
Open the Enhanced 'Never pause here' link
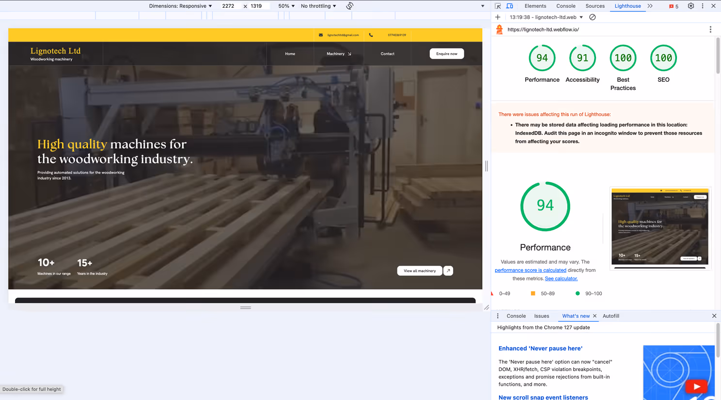540,348
